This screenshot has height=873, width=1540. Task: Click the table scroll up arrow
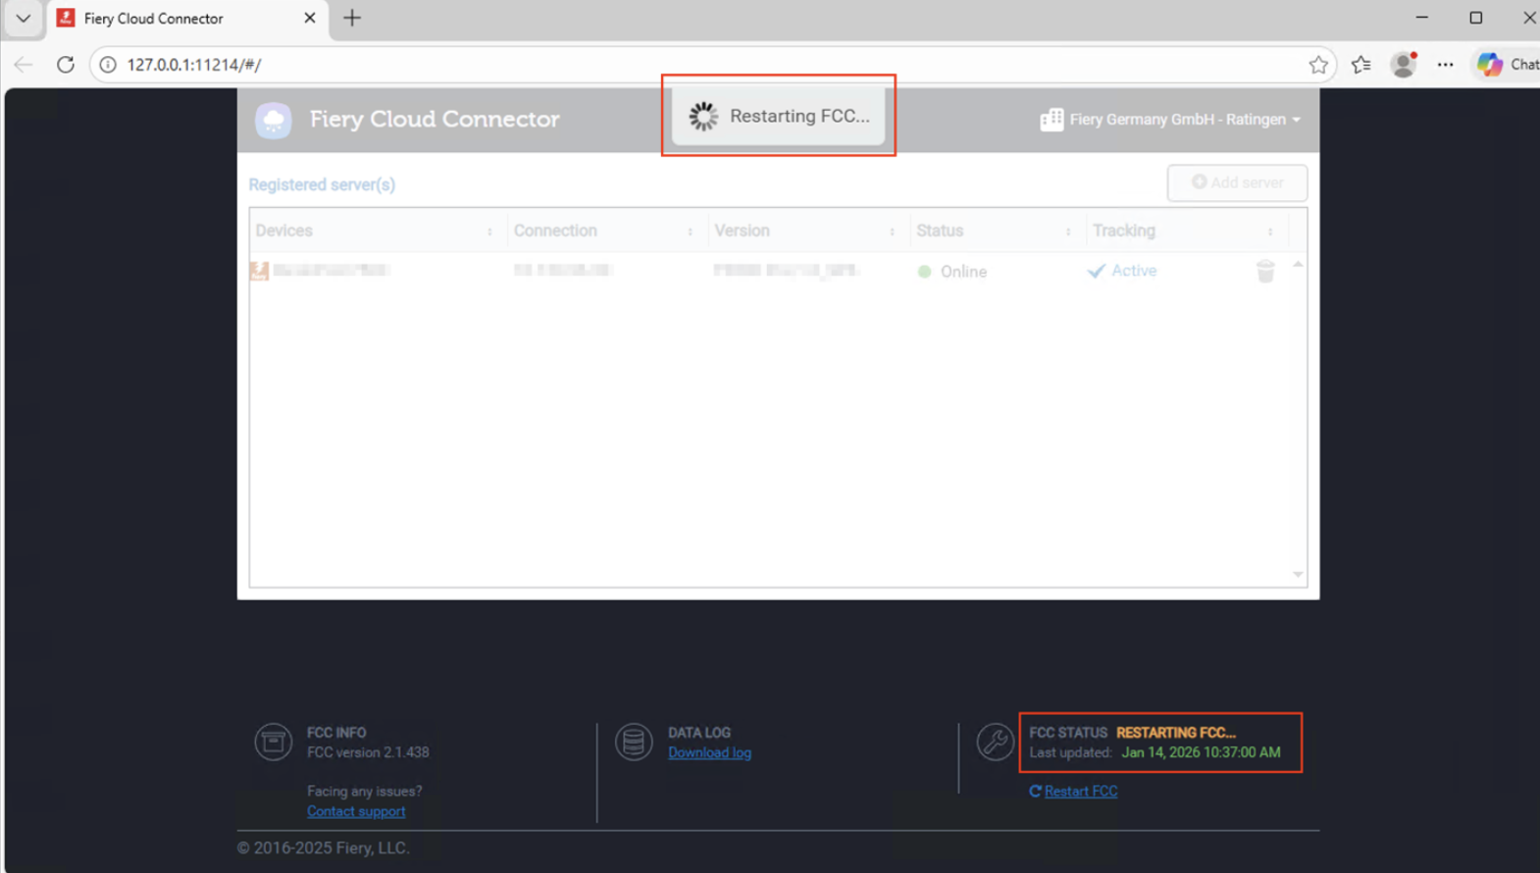(x=1298, y=265)
